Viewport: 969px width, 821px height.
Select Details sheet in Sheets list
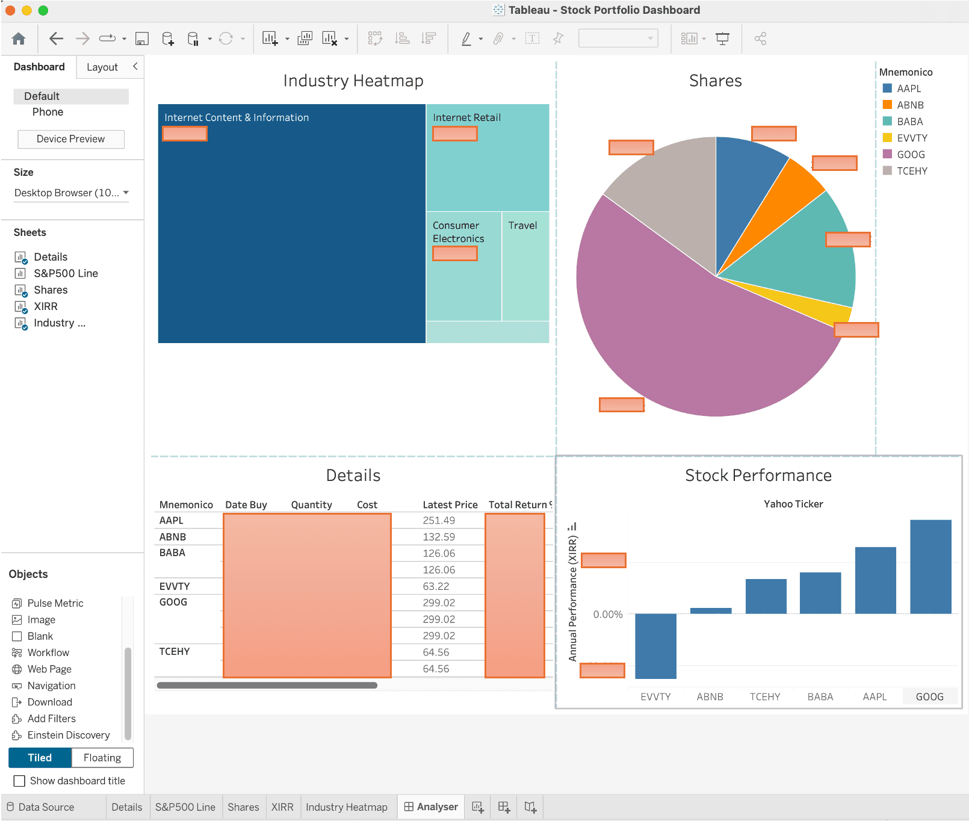coord(51,257)
